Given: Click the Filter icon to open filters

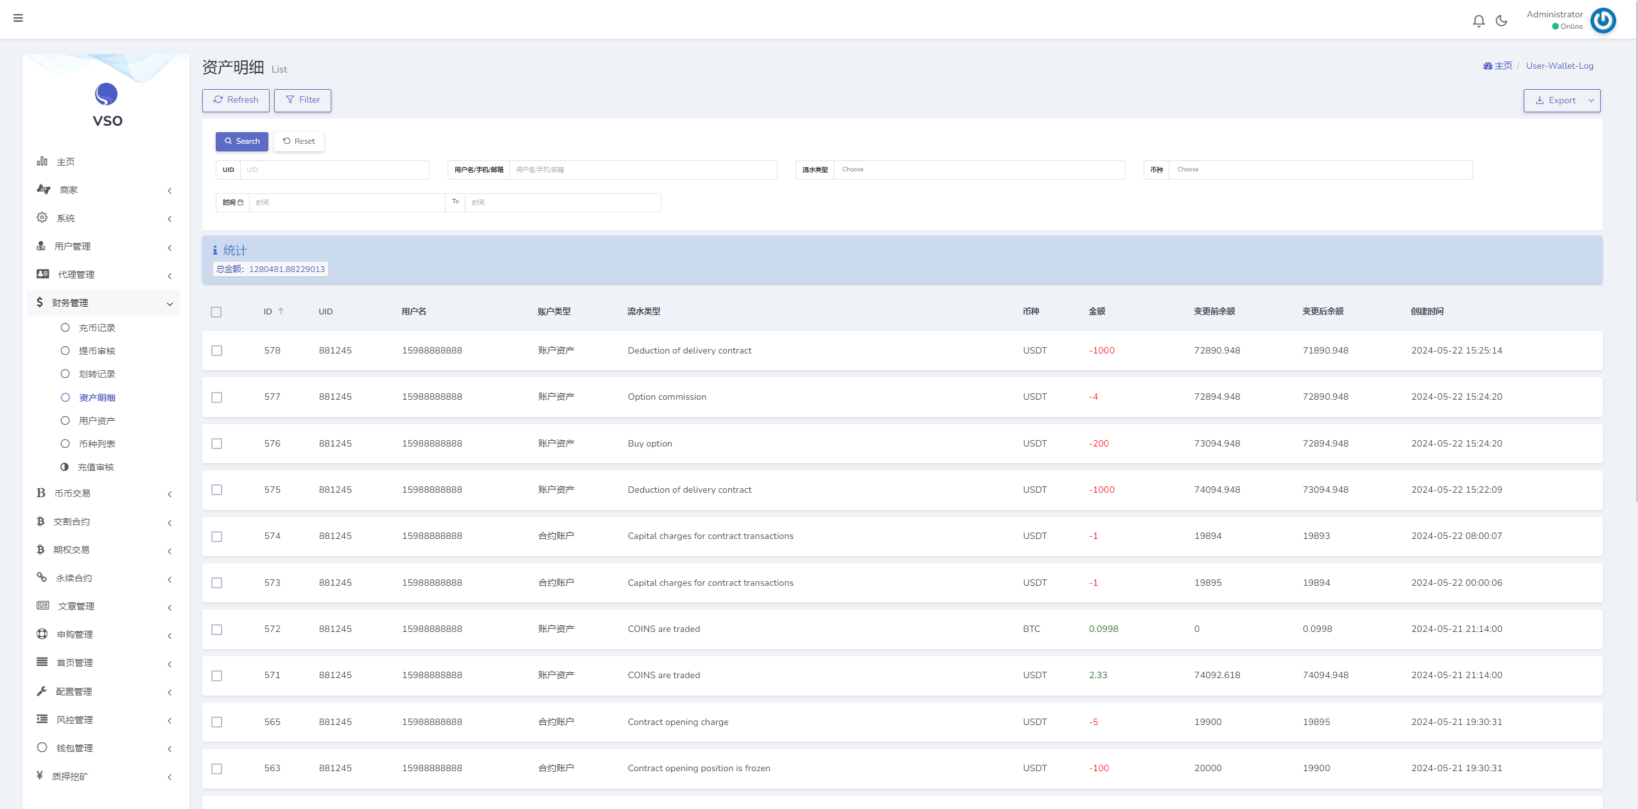Looking at the screenshot, I should tap(304, 99).
